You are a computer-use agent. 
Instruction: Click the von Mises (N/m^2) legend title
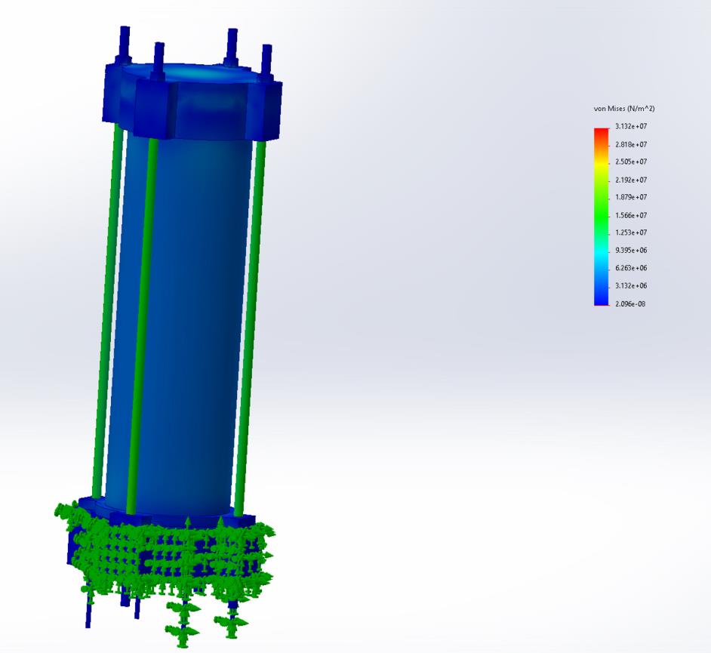click(x=623, y=109)
